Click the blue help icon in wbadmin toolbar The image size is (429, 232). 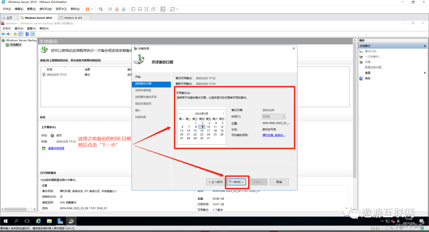click(x=27, y=34)
